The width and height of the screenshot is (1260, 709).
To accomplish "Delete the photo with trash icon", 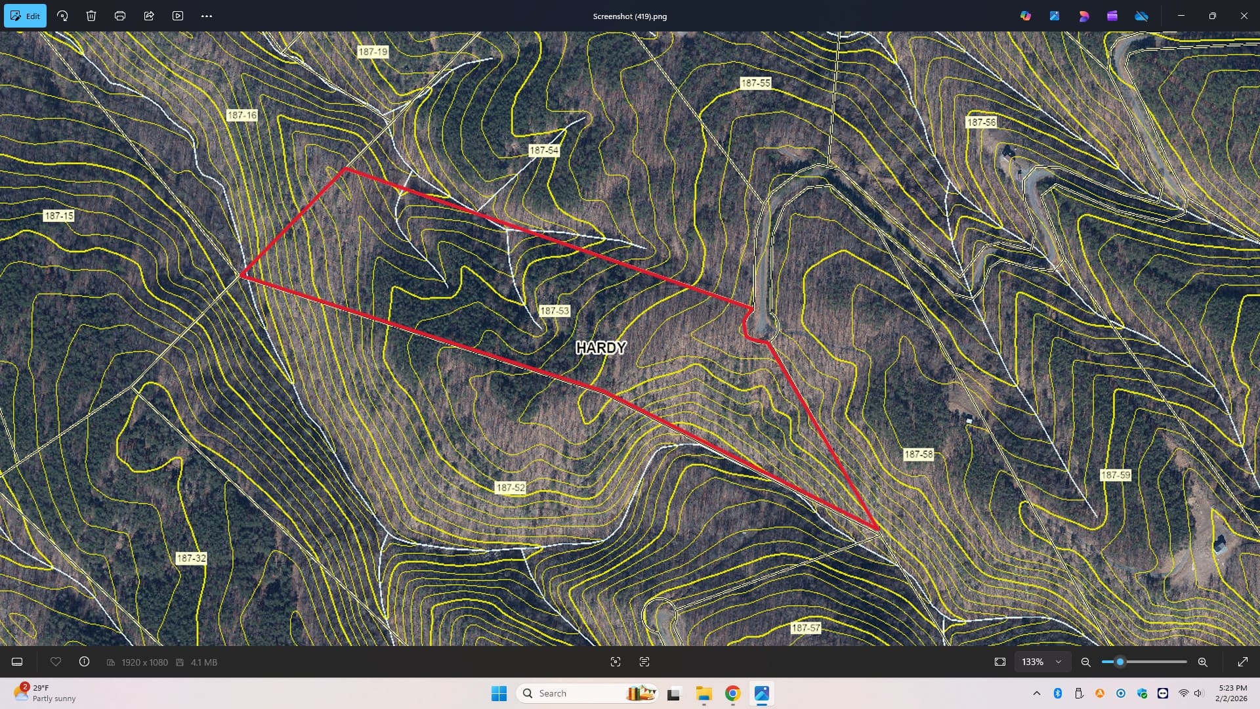I will tap(91, 16).
